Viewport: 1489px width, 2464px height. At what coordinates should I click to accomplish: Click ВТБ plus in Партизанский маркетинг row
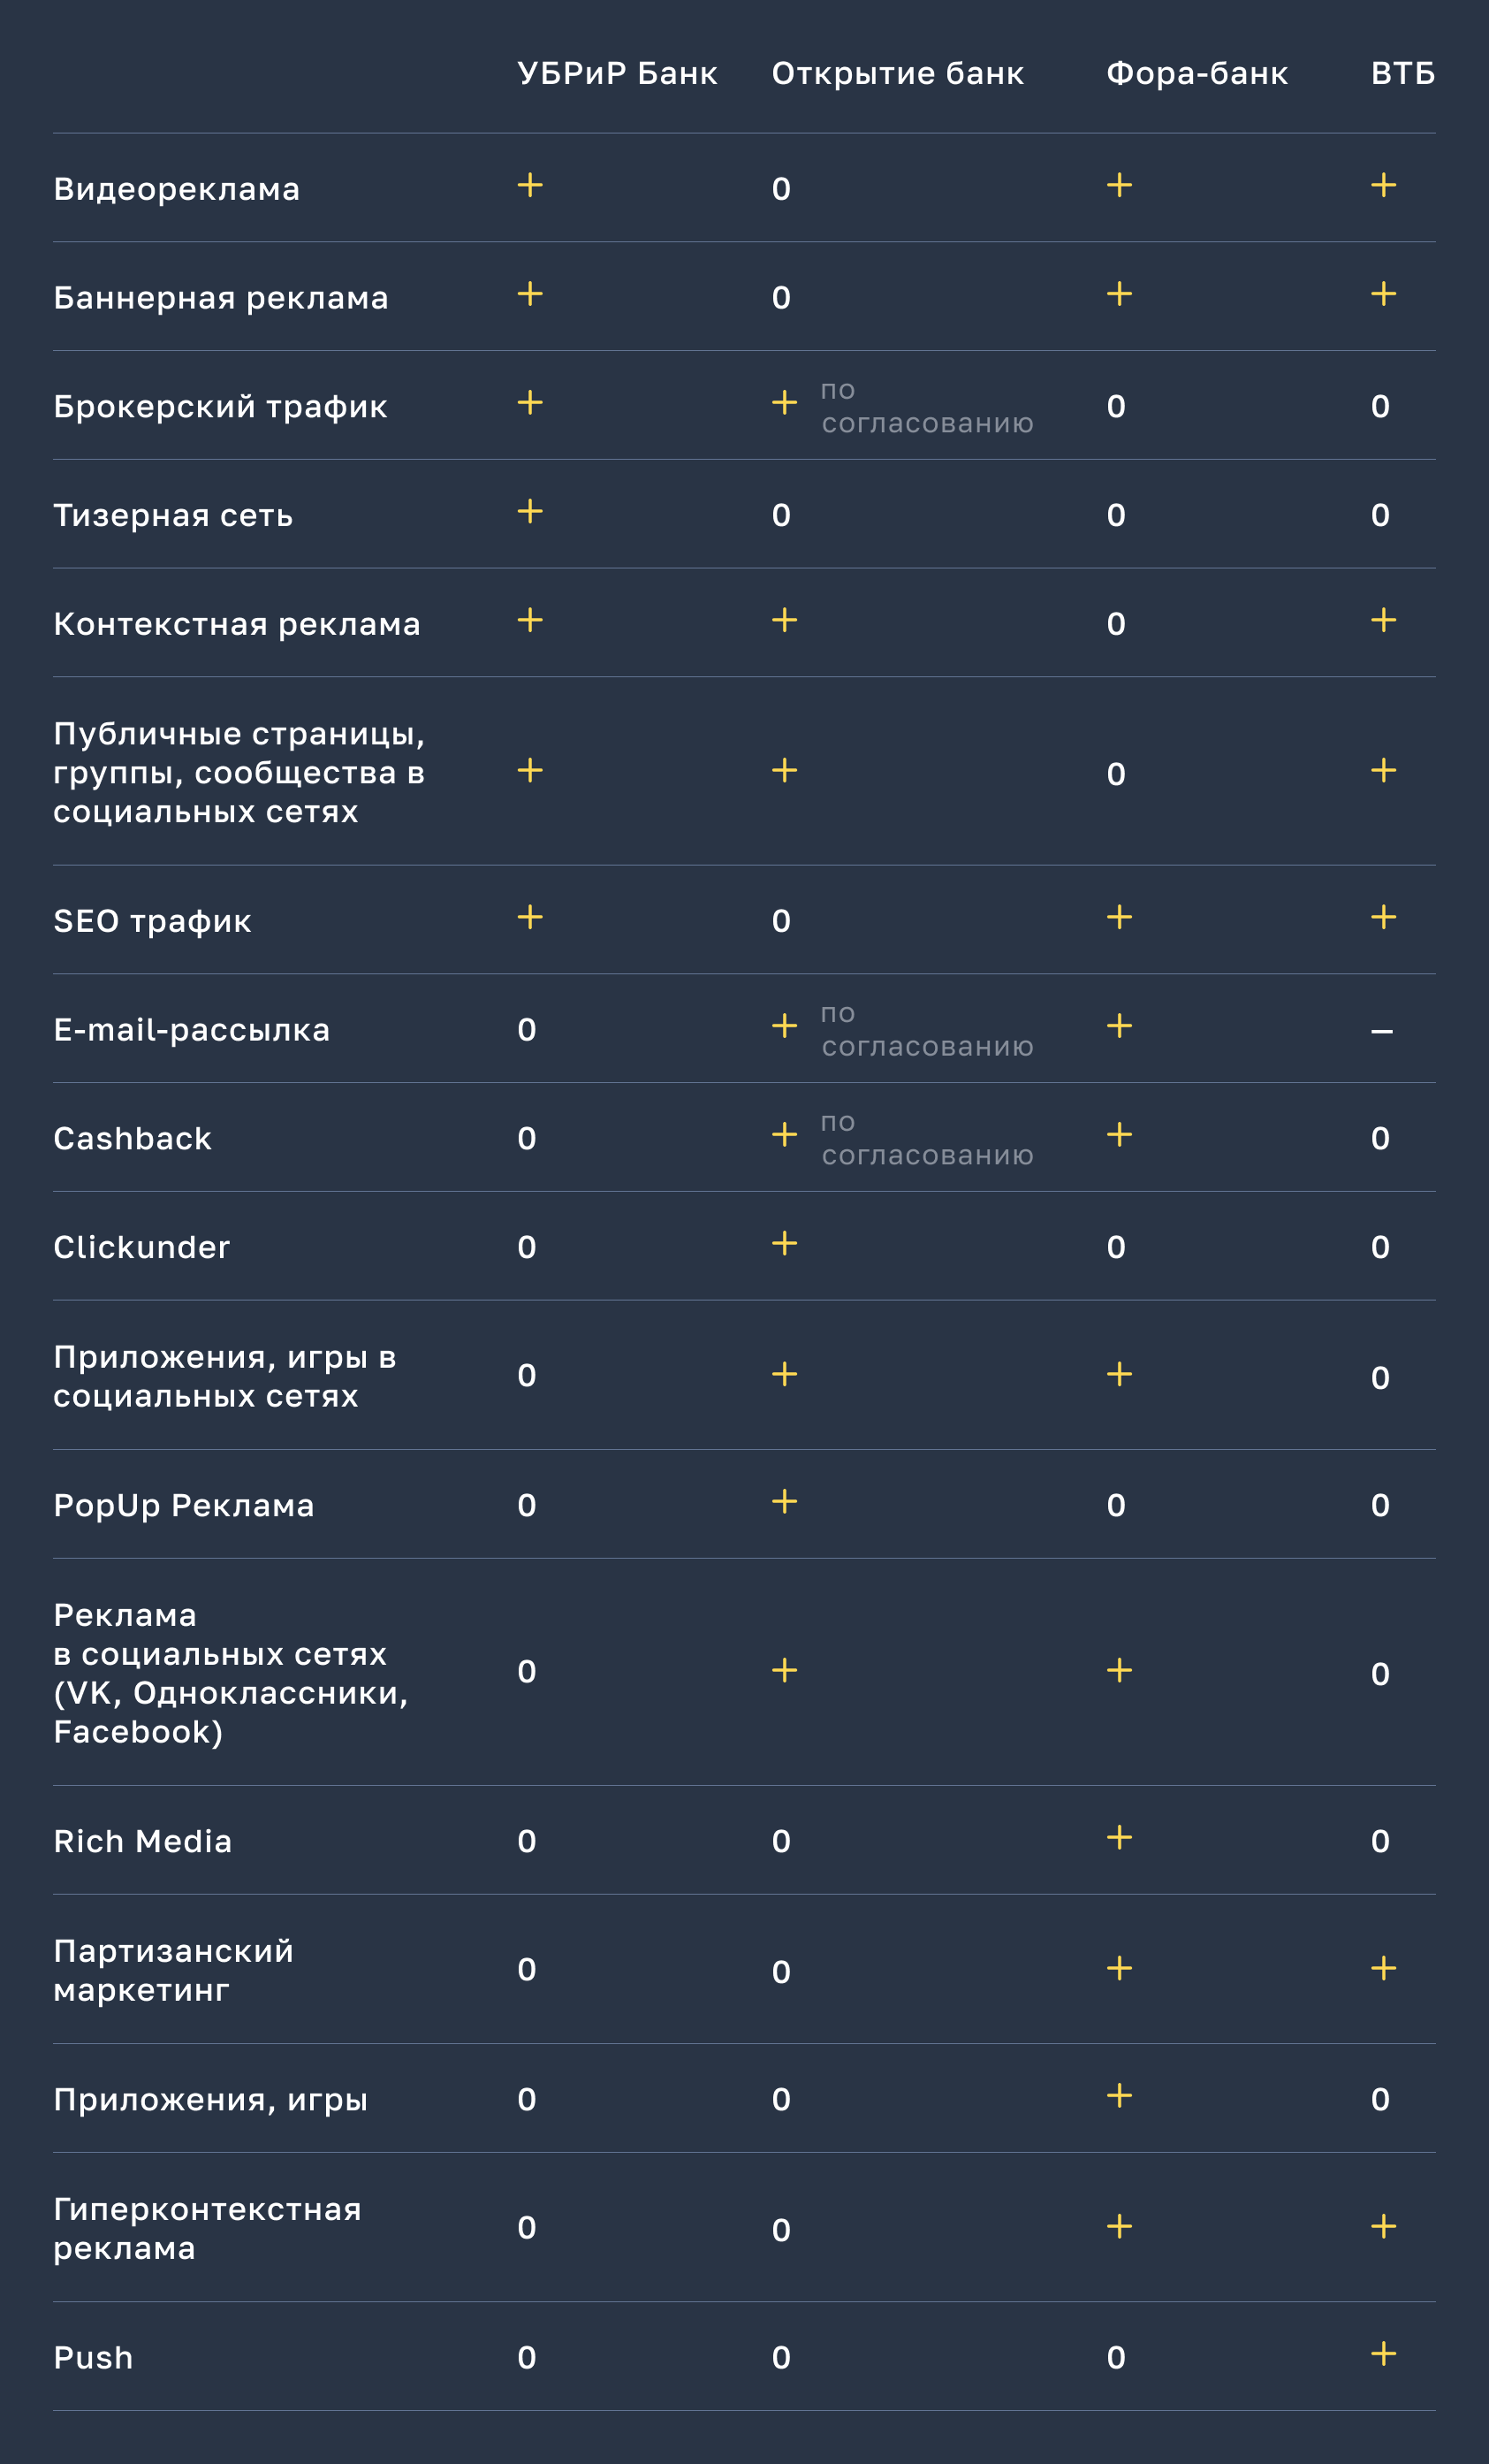tap(1383, 1968)
